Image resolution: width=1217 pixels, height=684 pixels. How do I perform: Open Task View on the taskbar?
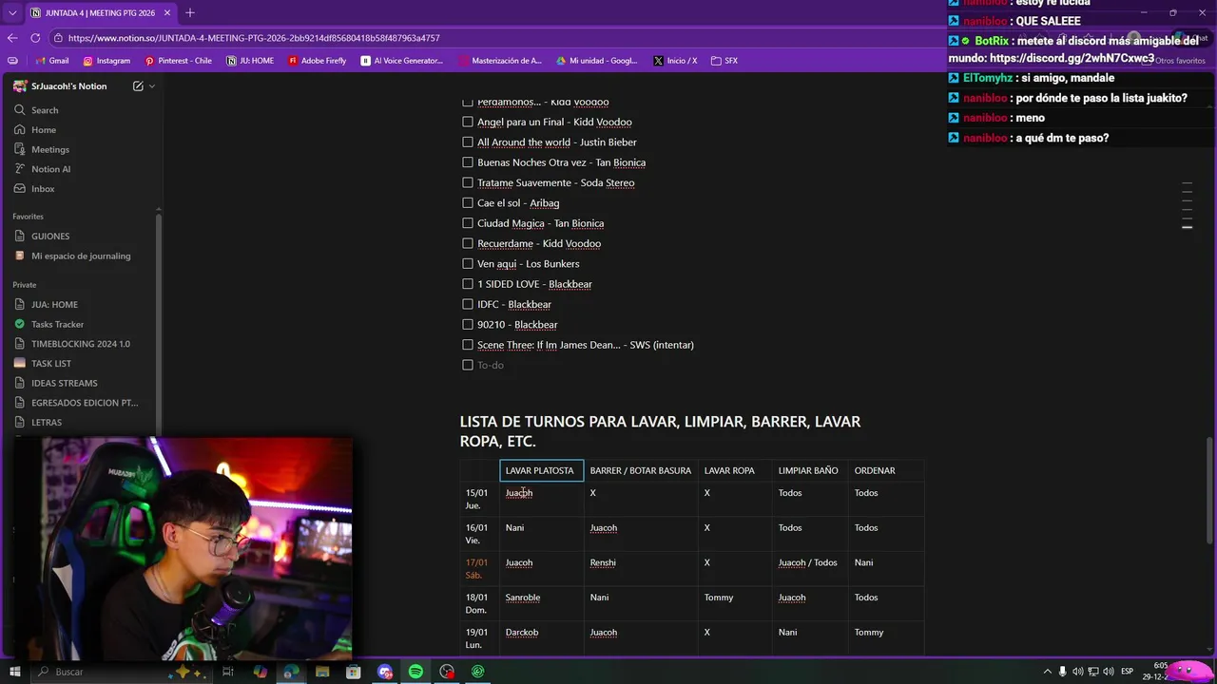pyautogui.click(x=228, y=672)
